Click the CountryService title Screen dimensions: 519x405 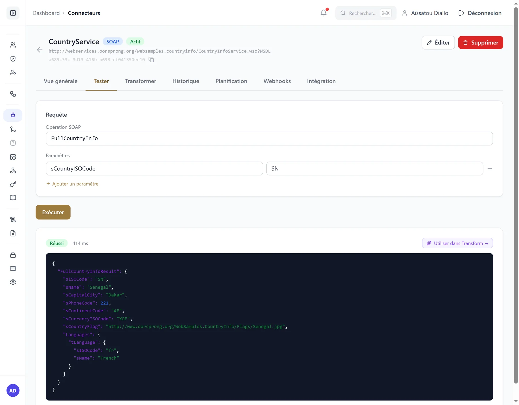(74, 41)
